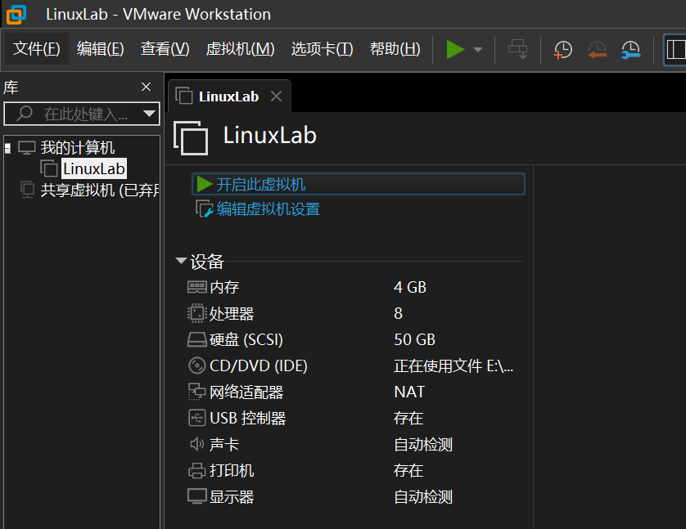Click the Send Ctrl+Alt+Del toolbar icon

517,49
